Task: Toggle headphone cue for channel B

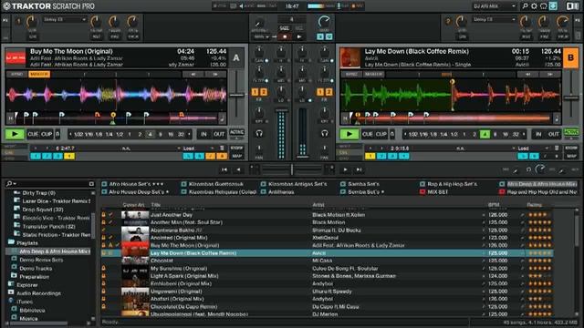Action: click(x=325, y=134)
